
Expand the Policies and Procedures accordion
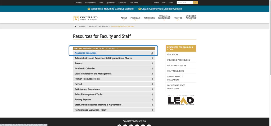[x=87, y=89]
